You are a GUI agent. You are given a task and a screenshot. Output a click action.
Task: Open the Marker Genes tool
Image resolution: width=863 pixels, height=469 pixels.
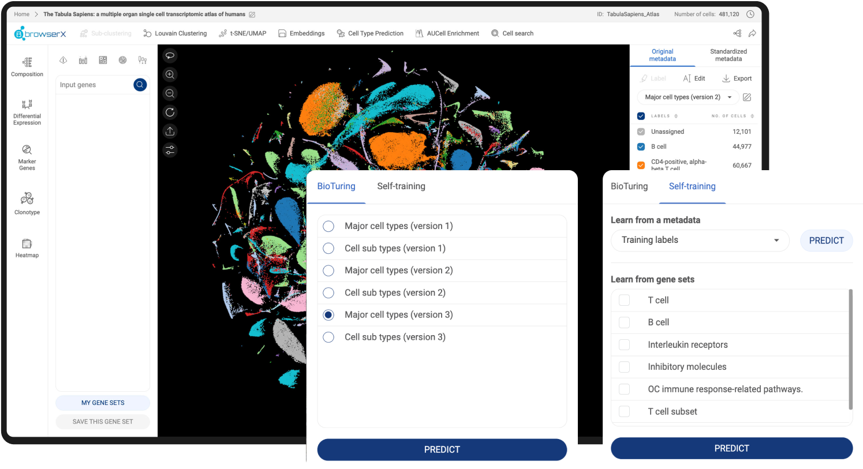pyautogui.click(x=27, y=157)
